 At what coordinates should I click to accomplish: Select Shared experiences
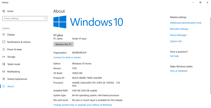click(17, 79)
